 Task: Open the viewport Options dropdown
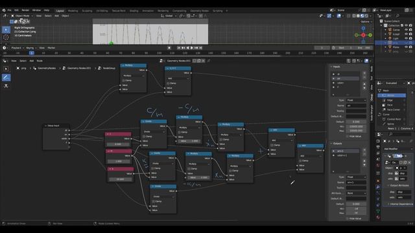tap(366, 21)
